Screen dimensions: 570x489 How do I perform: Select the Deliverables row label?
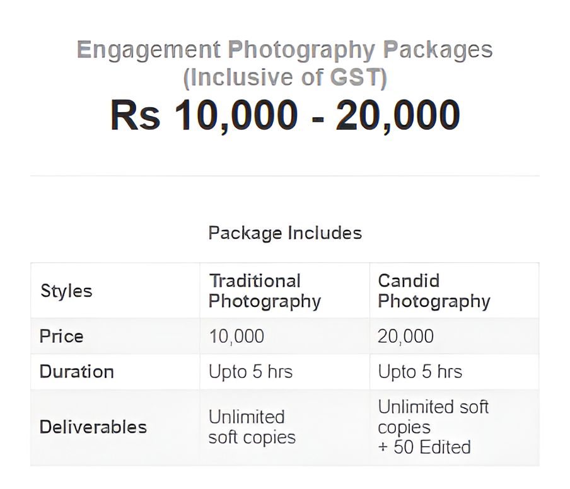tap(93, 427)
